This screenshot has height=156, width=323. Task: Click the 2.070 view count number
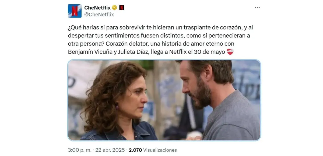coord(135,150)
